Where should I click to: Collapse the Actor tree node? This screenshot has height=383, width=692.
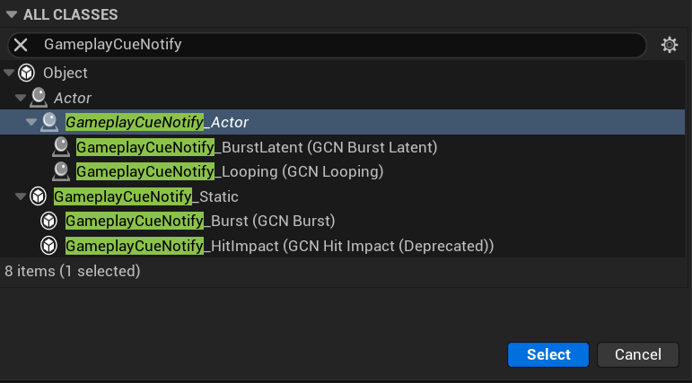click(20, 97)
